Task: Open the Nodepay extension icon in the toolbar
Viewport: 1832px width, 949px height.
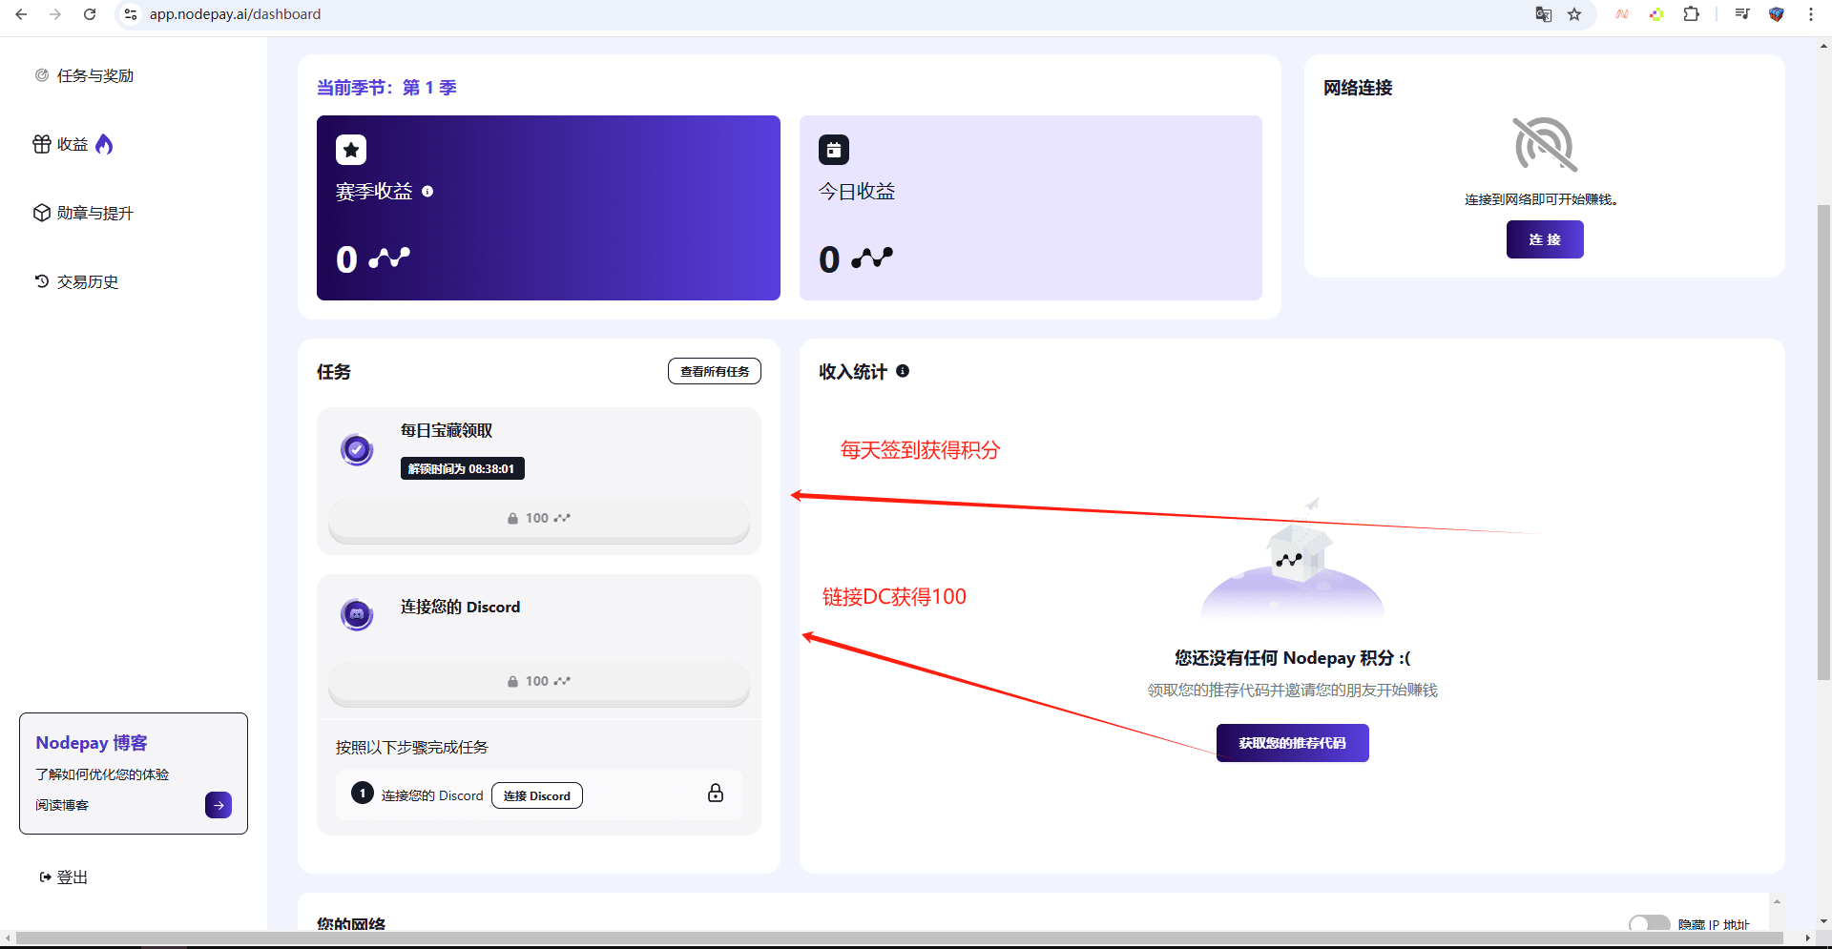Action: tap(1622, 14)
